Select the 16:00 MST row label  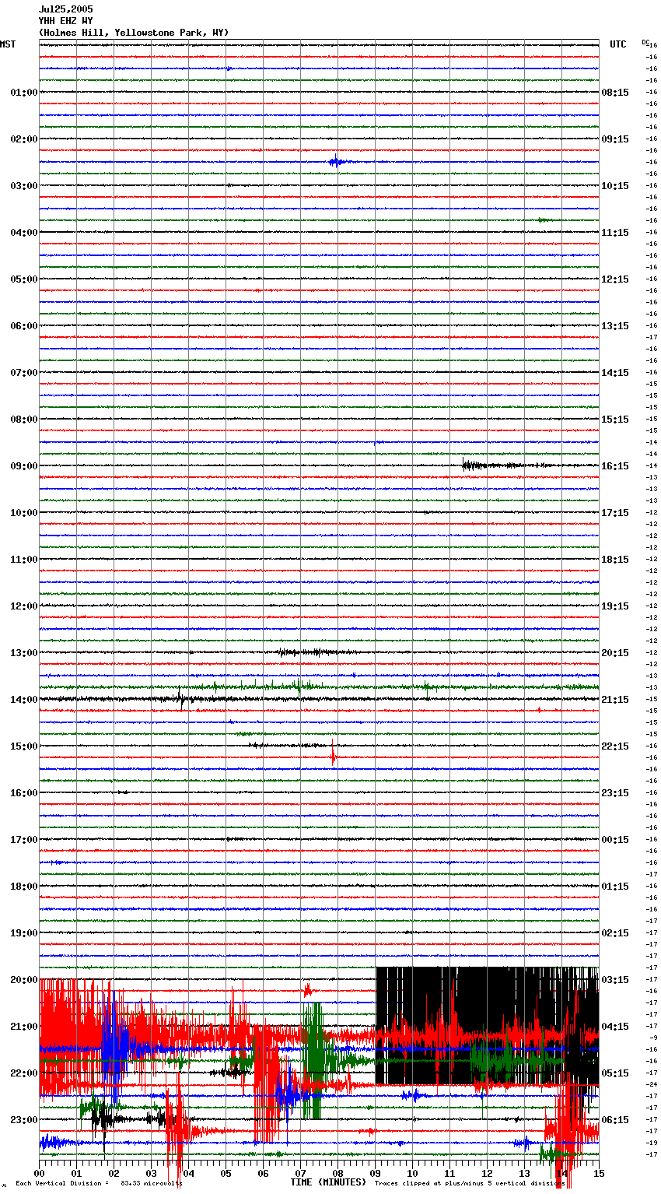pyautogui.click(x=23, y=793)
